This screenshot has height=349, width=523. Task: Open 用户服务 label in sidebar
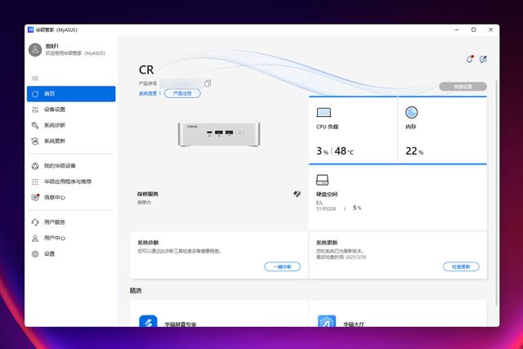[55, 222]
